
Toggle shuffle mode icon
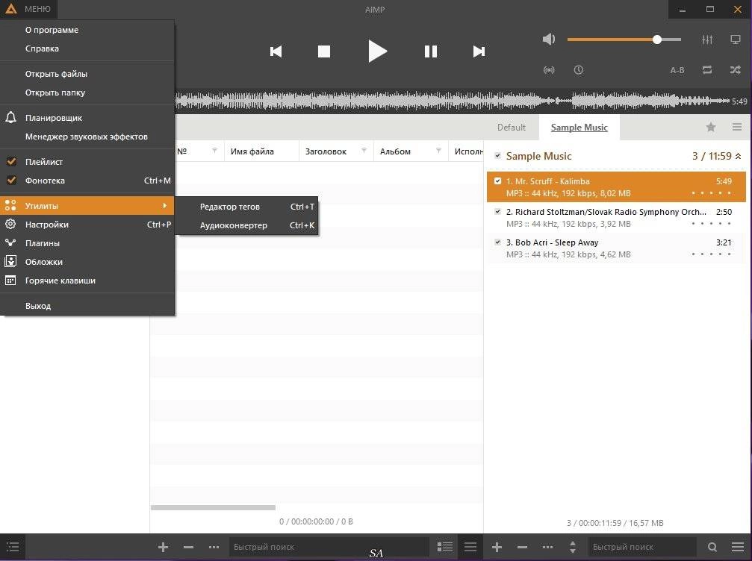[736, 70]
